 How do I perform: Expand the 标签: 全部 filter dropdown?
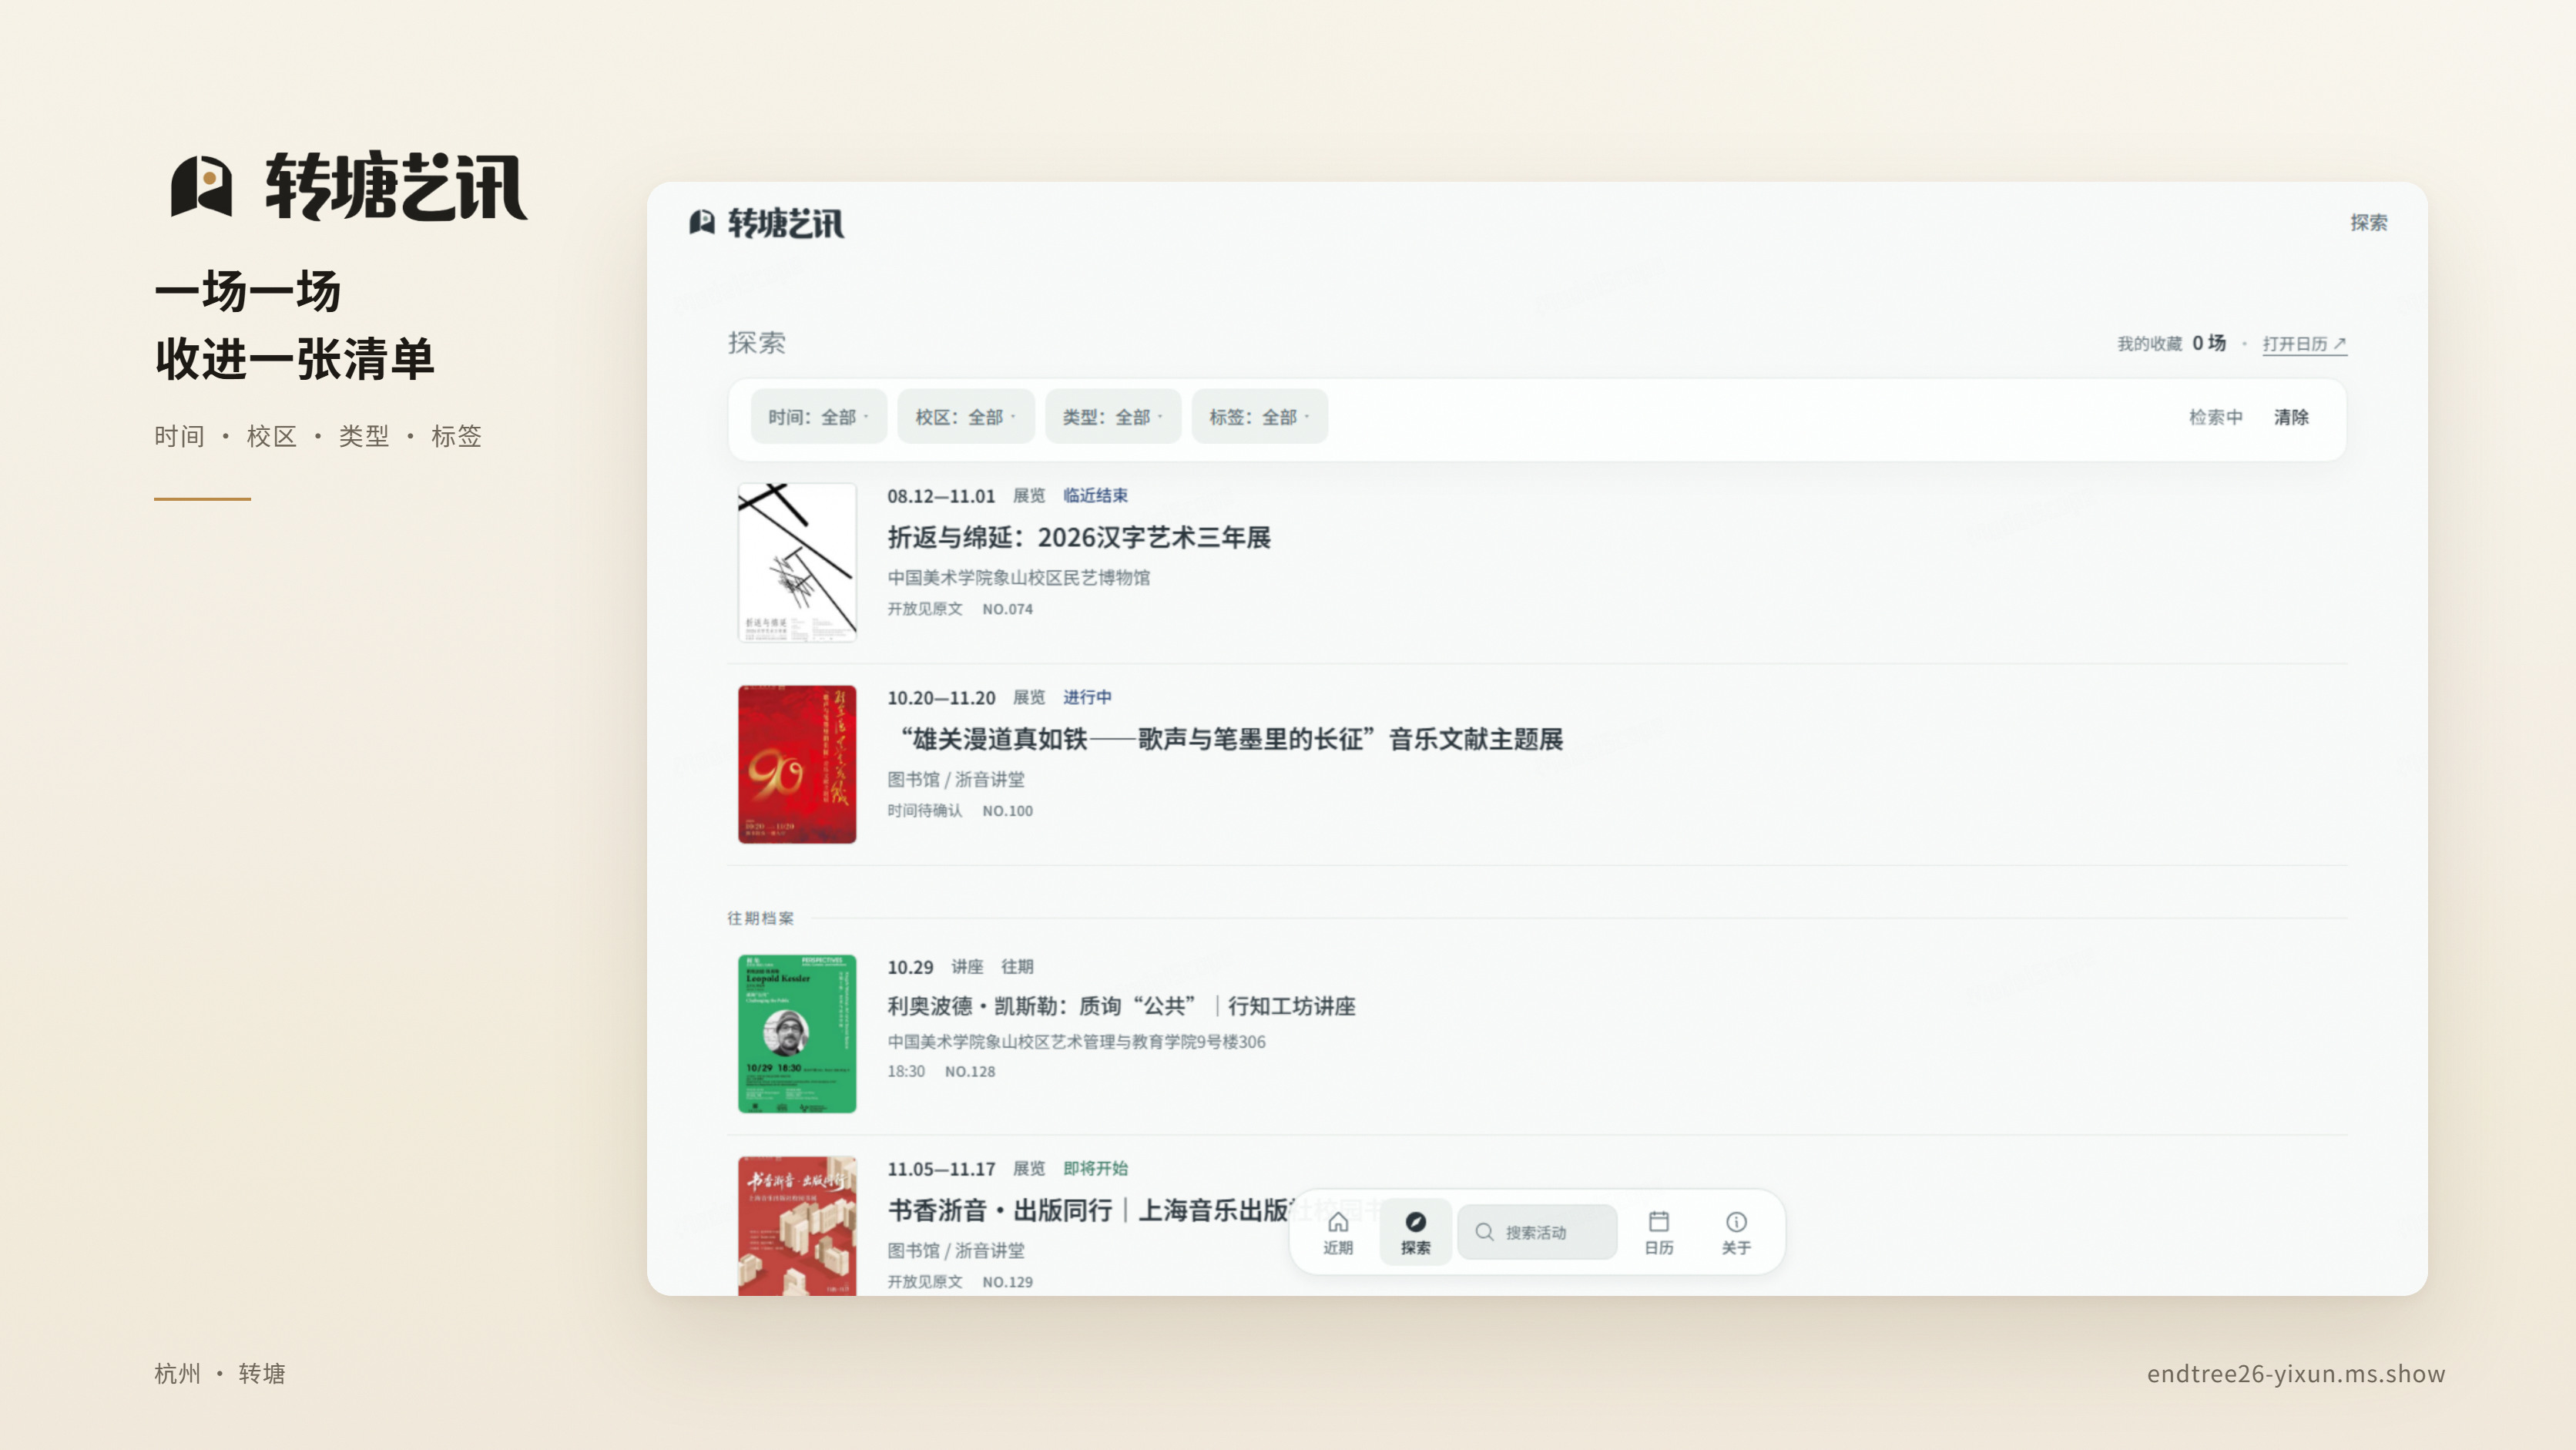(x=1259, y=417)
